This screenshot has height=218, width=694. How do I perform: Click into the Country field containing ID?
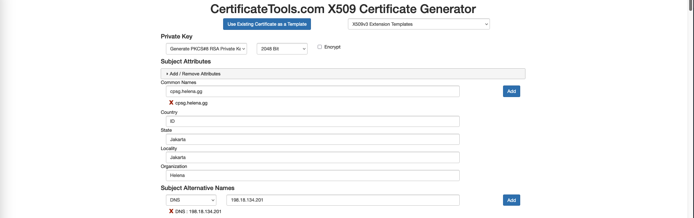pyautogui.click(x=312, y=121)
